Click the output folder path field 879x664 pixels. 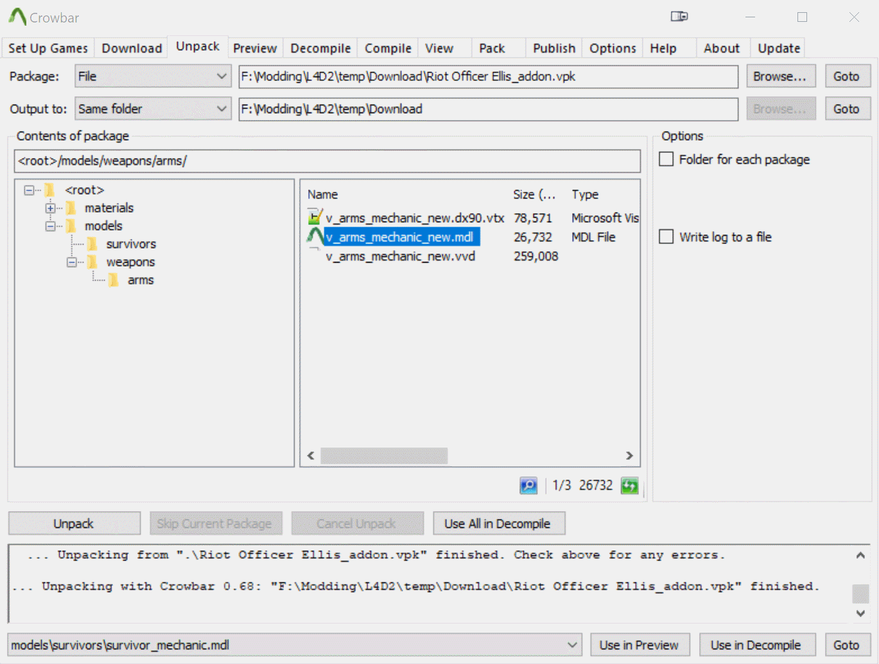tap(489, 109)
